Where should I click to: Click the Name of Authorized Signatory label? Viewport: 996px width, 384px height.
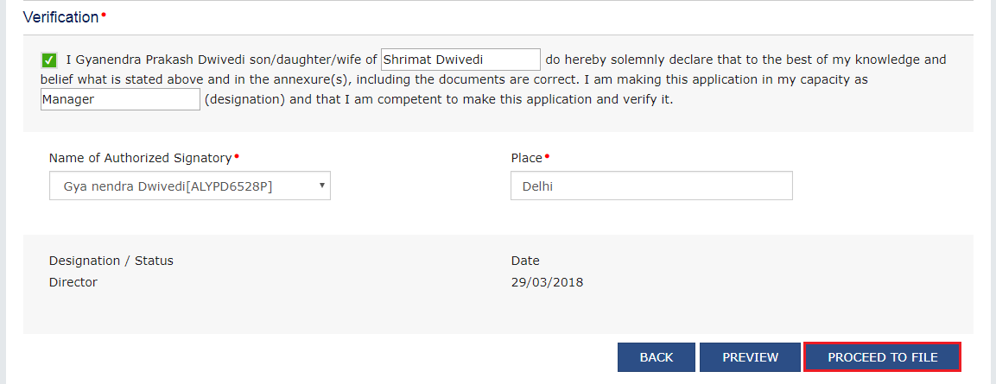[140, 158]
